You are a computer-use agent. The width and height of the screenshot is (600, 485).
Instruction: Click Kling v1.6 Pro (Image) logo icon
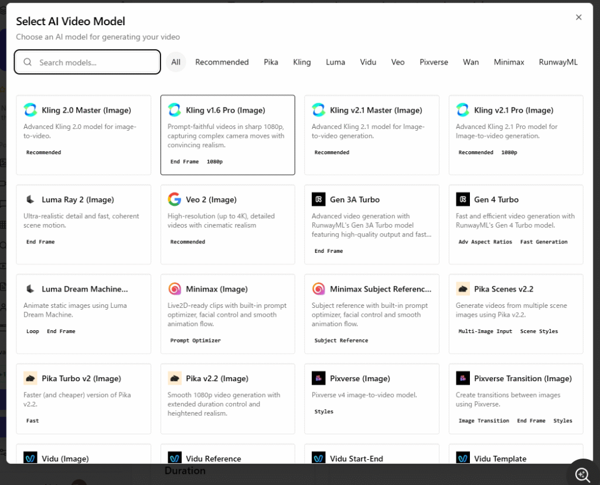pyautogui.click(x=175, y=110)
